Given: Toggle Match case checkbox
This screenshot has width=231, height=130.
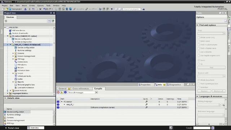Looking at the screenshot, I should pyautogui.click(x=199, y=41).
